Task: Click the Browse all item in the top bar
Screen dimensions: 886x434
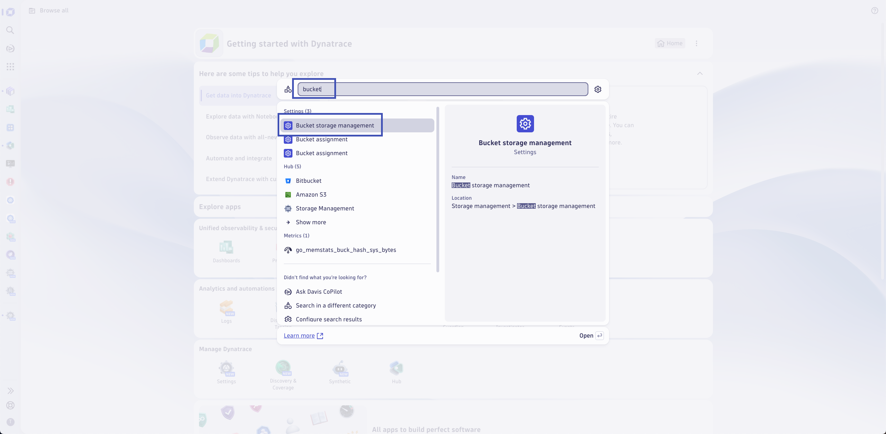Action: (x=49, y=10)
